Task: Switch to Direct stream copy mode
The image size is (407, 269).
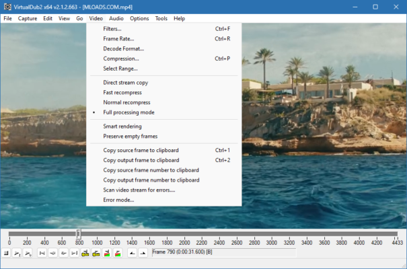Action: coord(163,83)
